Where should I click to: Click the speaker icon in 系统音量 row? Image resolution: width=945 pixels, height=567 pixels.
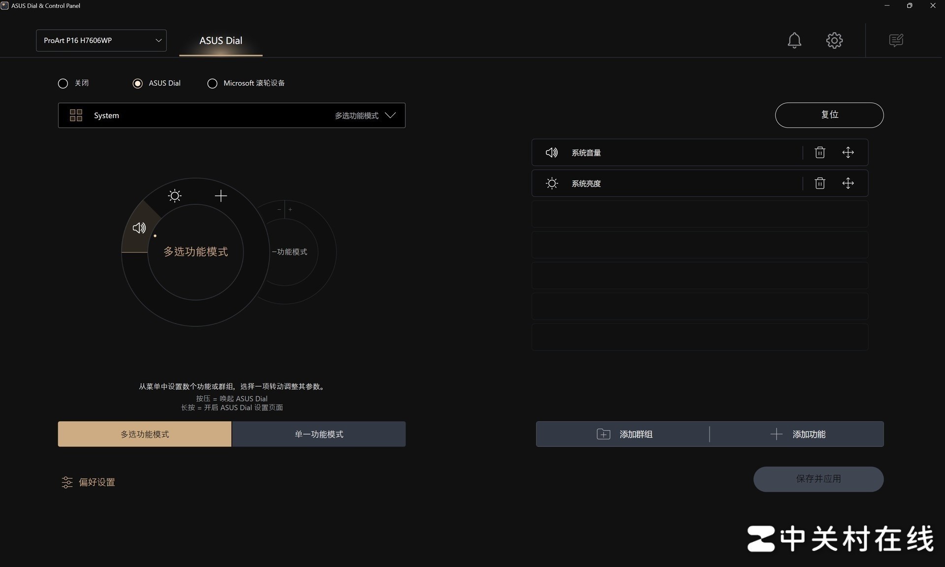(552, 153)
